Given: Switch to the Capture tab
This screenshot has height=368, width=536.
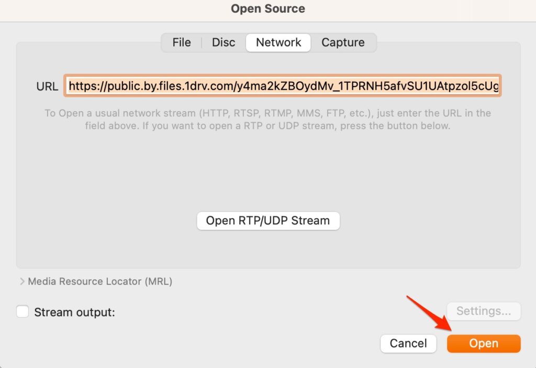Looking at the screenshot, I should pyautogui.click(x=343, y=42).
